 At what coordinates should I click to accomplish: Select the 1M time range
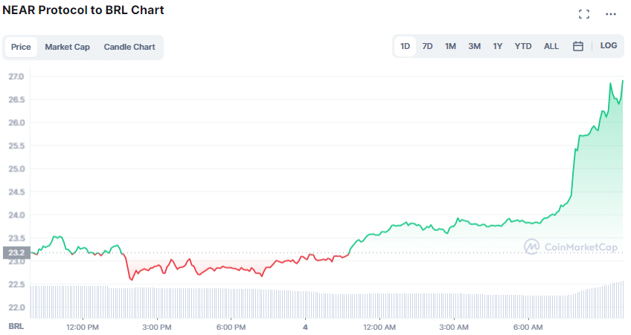(450, 46)
